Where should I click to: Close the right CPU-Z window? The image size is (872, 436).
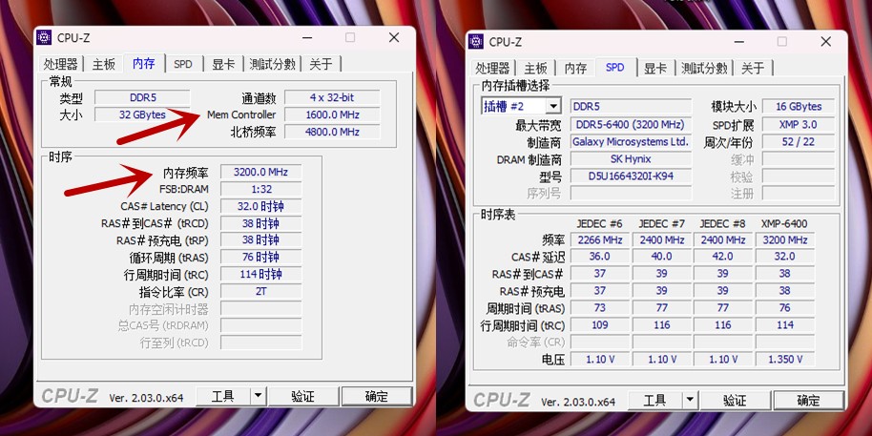click(826, 42)
